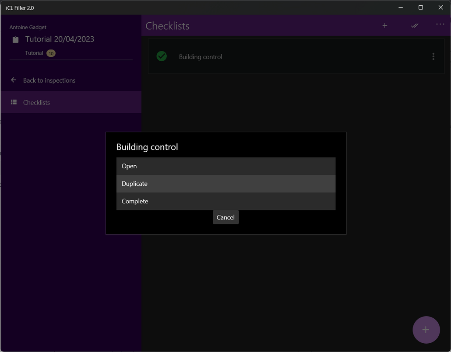Open the vertical dots menu for Building control

coord(433,56)
